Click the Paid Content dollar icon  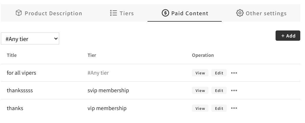pyautogui.click(x=165, y=13)
